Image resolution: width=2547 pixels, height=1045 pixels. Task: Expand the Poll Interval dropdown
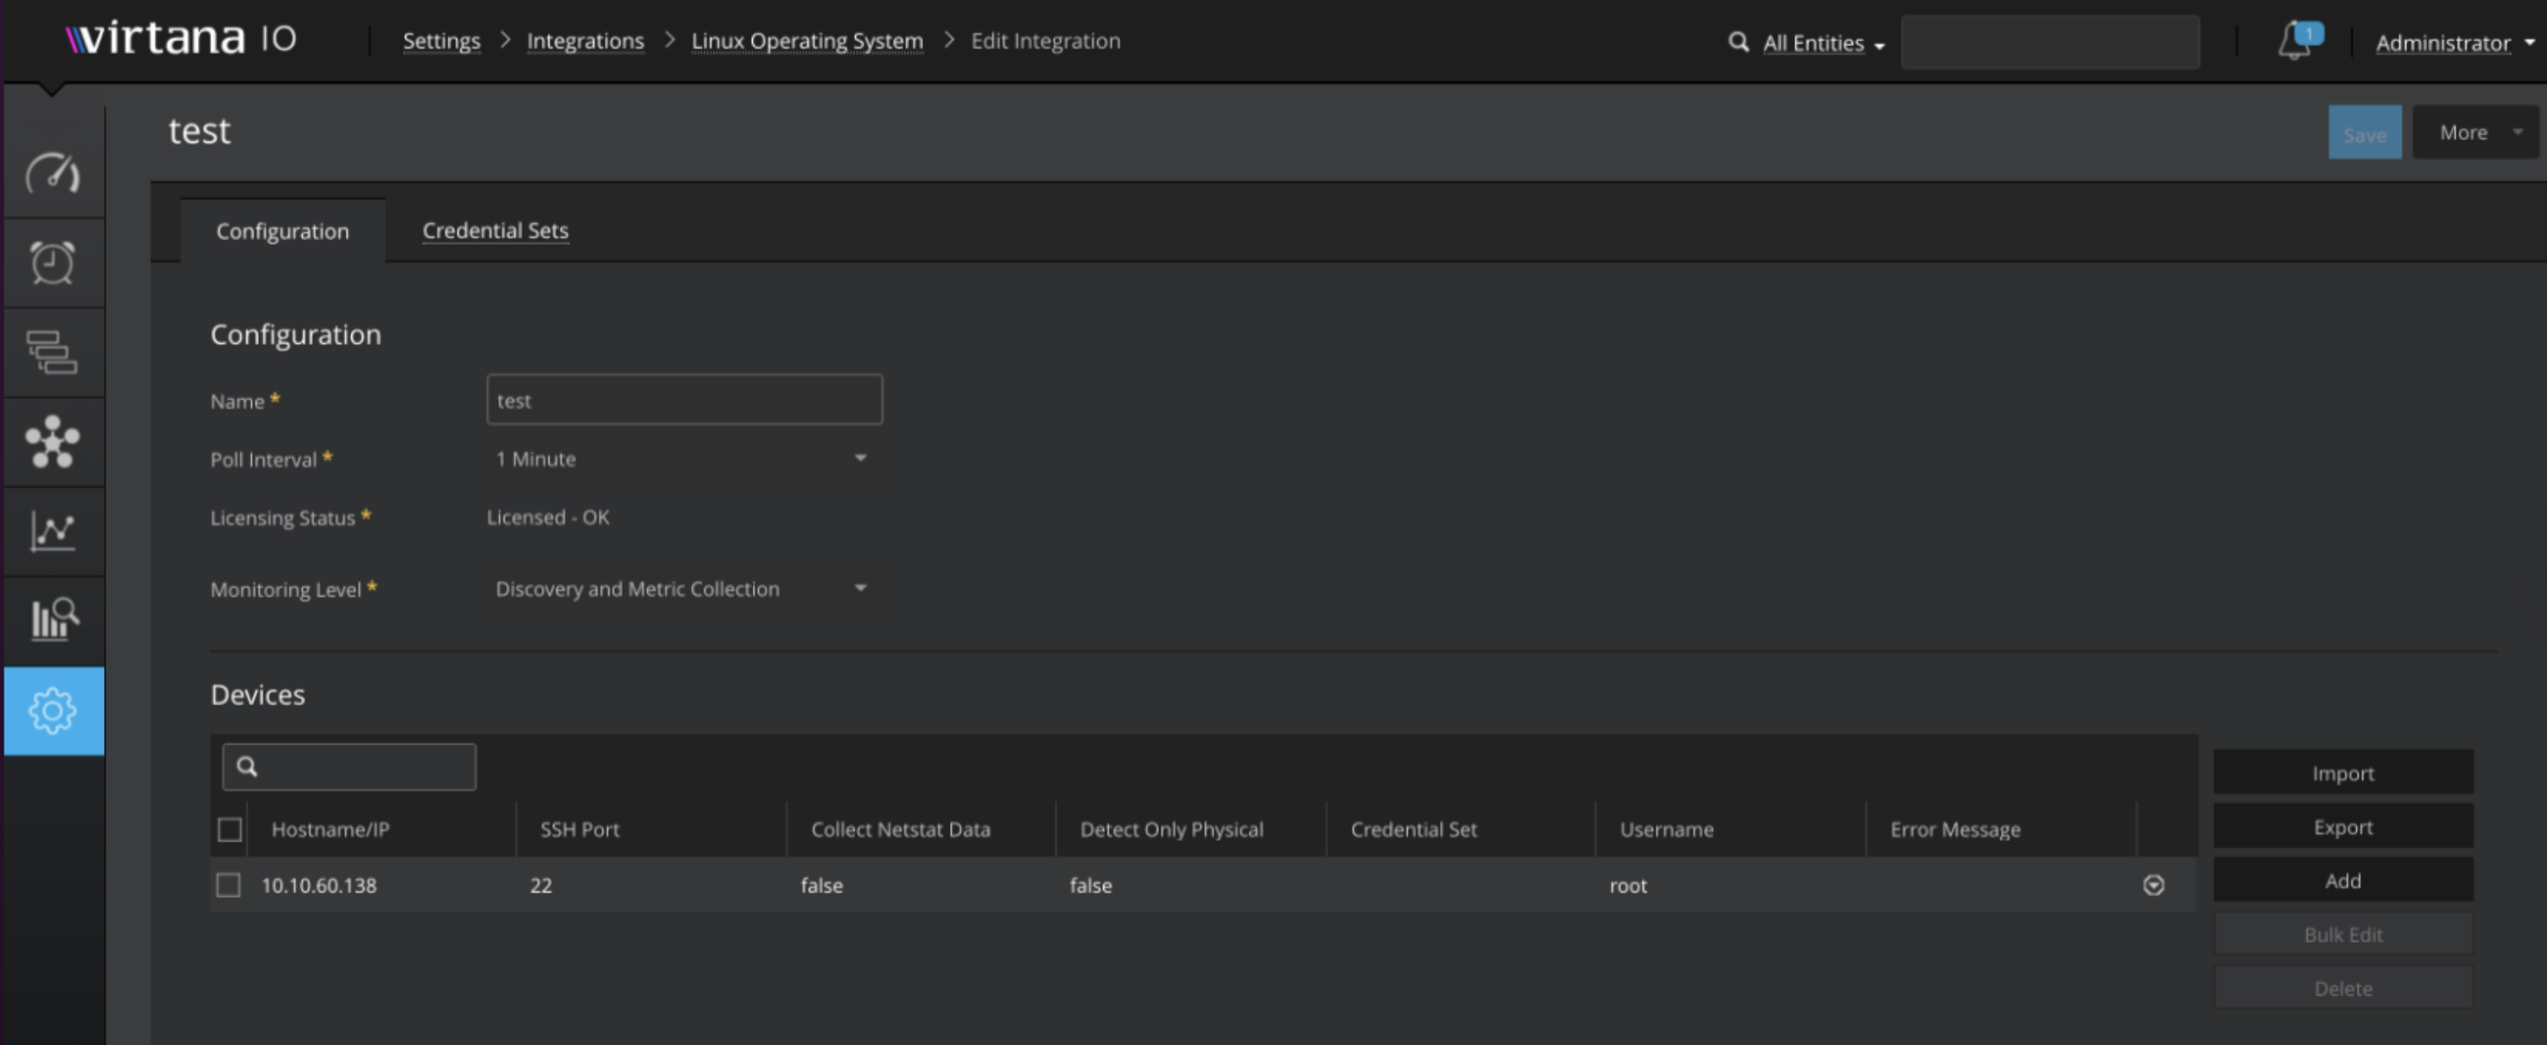682,459
